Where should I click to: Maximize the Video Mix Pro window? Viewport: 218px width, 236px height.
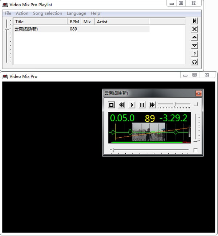(x=194, y=75)
